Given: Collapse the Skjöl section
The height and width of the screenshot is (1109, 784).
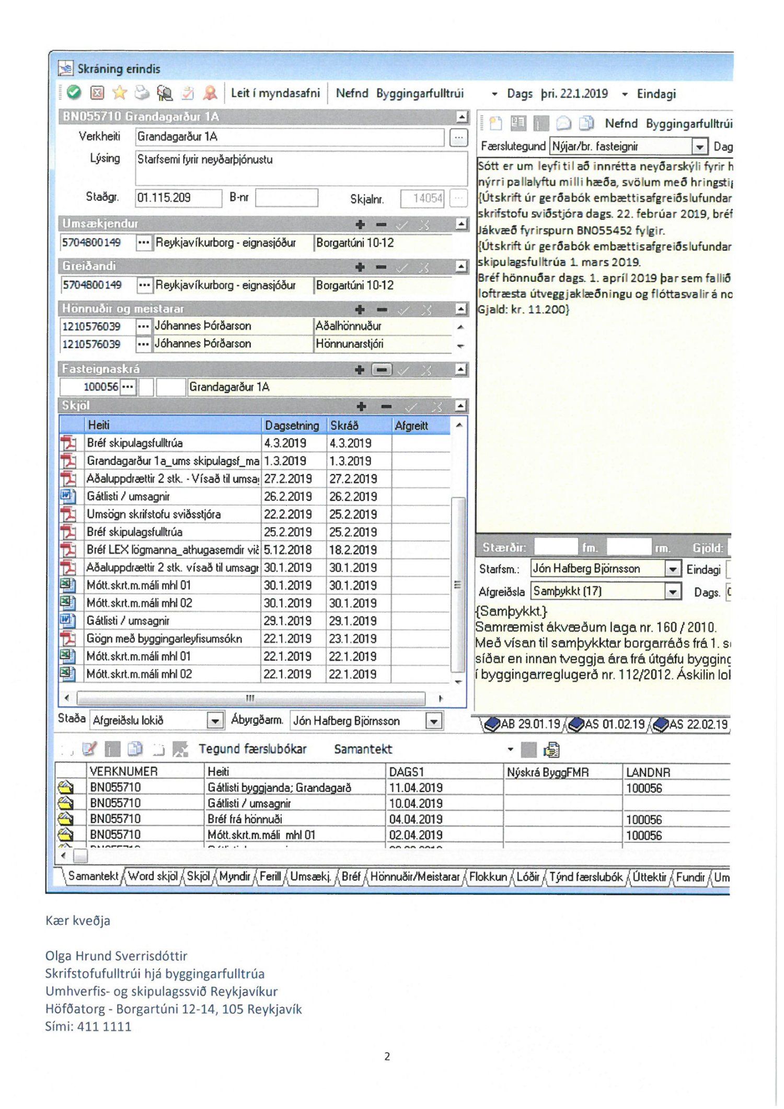Looking at the screenshot, I should [x=461, y=406].
